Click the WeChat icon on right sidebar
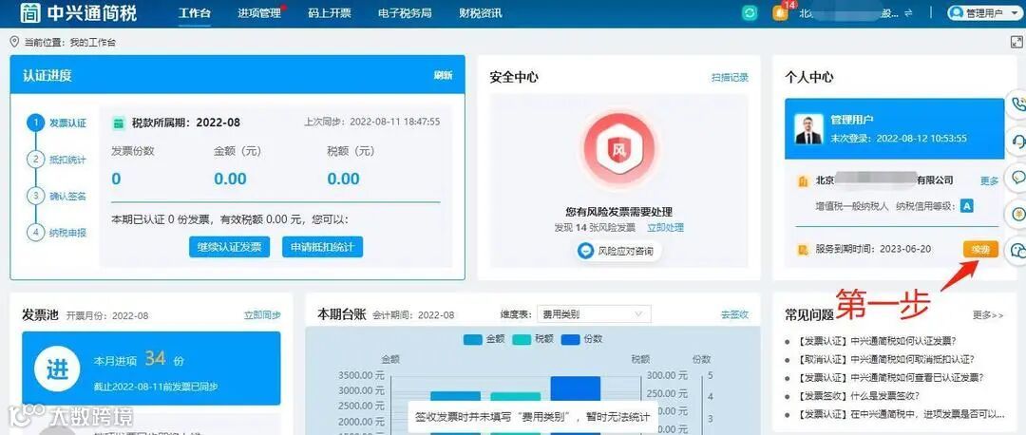This screenshot has height=435, width=1026. 1018,250
